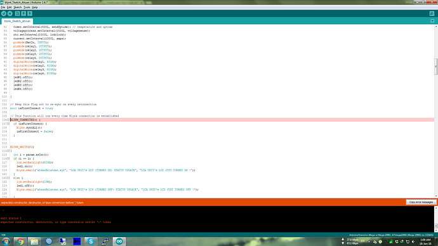
Task: Save the sketch with the down-arrow toolbar icon
Action: click(x=30, y=13)
